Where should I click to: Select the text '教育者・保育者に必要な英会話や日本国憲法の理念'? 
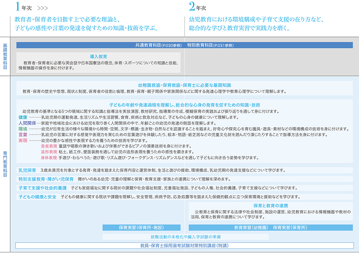coord(68,63)
